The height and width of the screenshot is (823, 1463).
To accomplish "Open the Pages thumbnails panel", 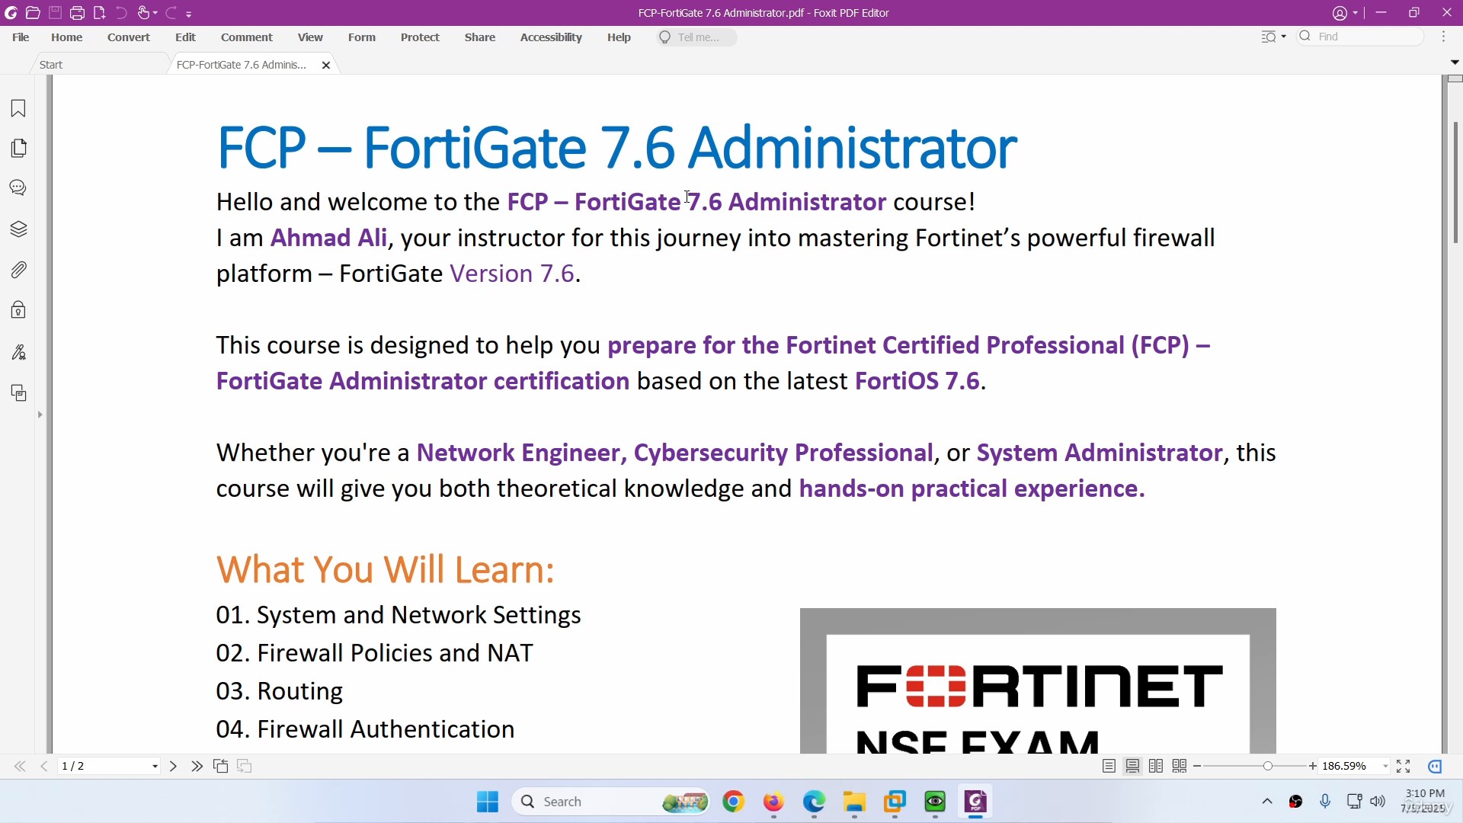I will [x=18, y=148].
